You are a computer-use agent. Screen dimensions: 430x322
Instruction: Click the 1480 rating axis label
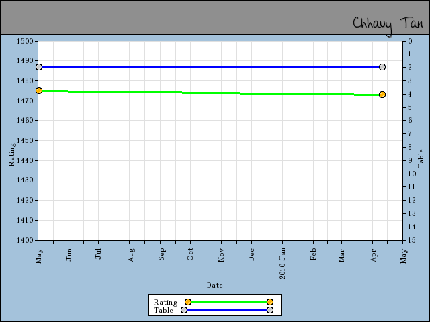point(25,80)
